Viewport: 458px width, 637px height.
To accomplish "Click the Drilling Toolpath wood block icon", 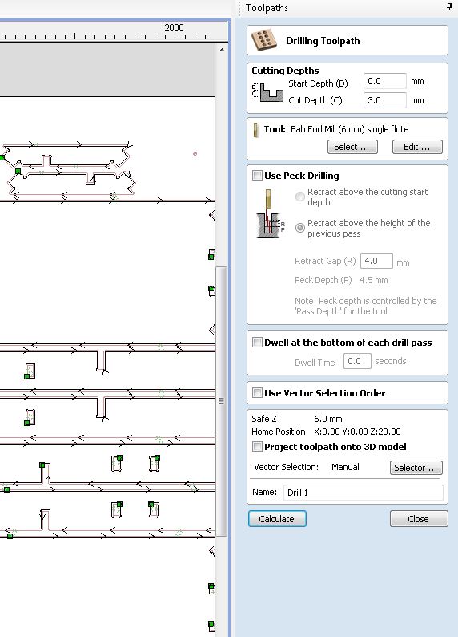I will click(x=264, y=40).
